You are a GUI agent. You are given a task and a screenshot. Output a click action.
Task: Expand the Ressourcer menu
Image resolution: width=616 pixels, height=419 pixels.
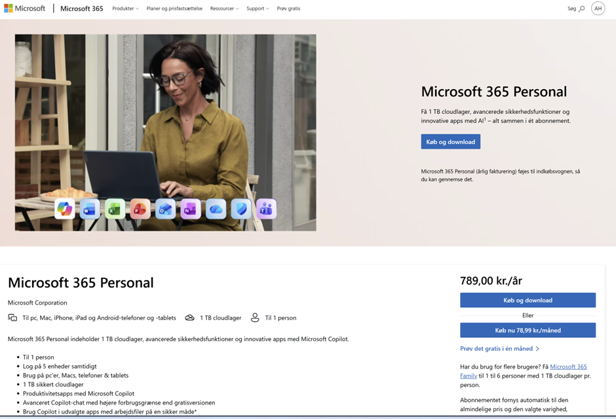click(224, 9)
